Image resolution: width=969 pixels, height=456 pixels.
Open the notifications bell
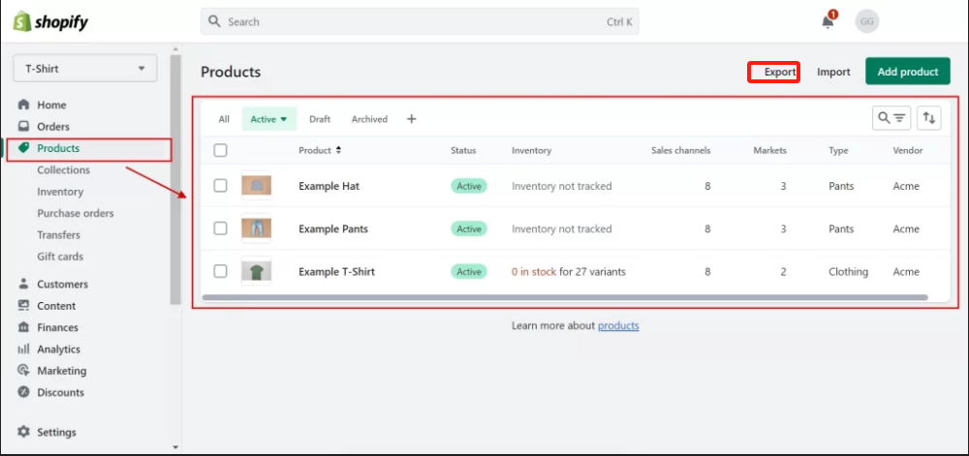coord(828,21)
